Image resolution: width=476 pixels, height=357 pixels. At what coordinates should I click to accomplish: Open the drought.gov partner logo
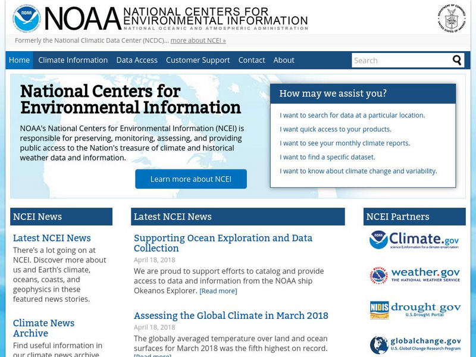tap(415, 310)
